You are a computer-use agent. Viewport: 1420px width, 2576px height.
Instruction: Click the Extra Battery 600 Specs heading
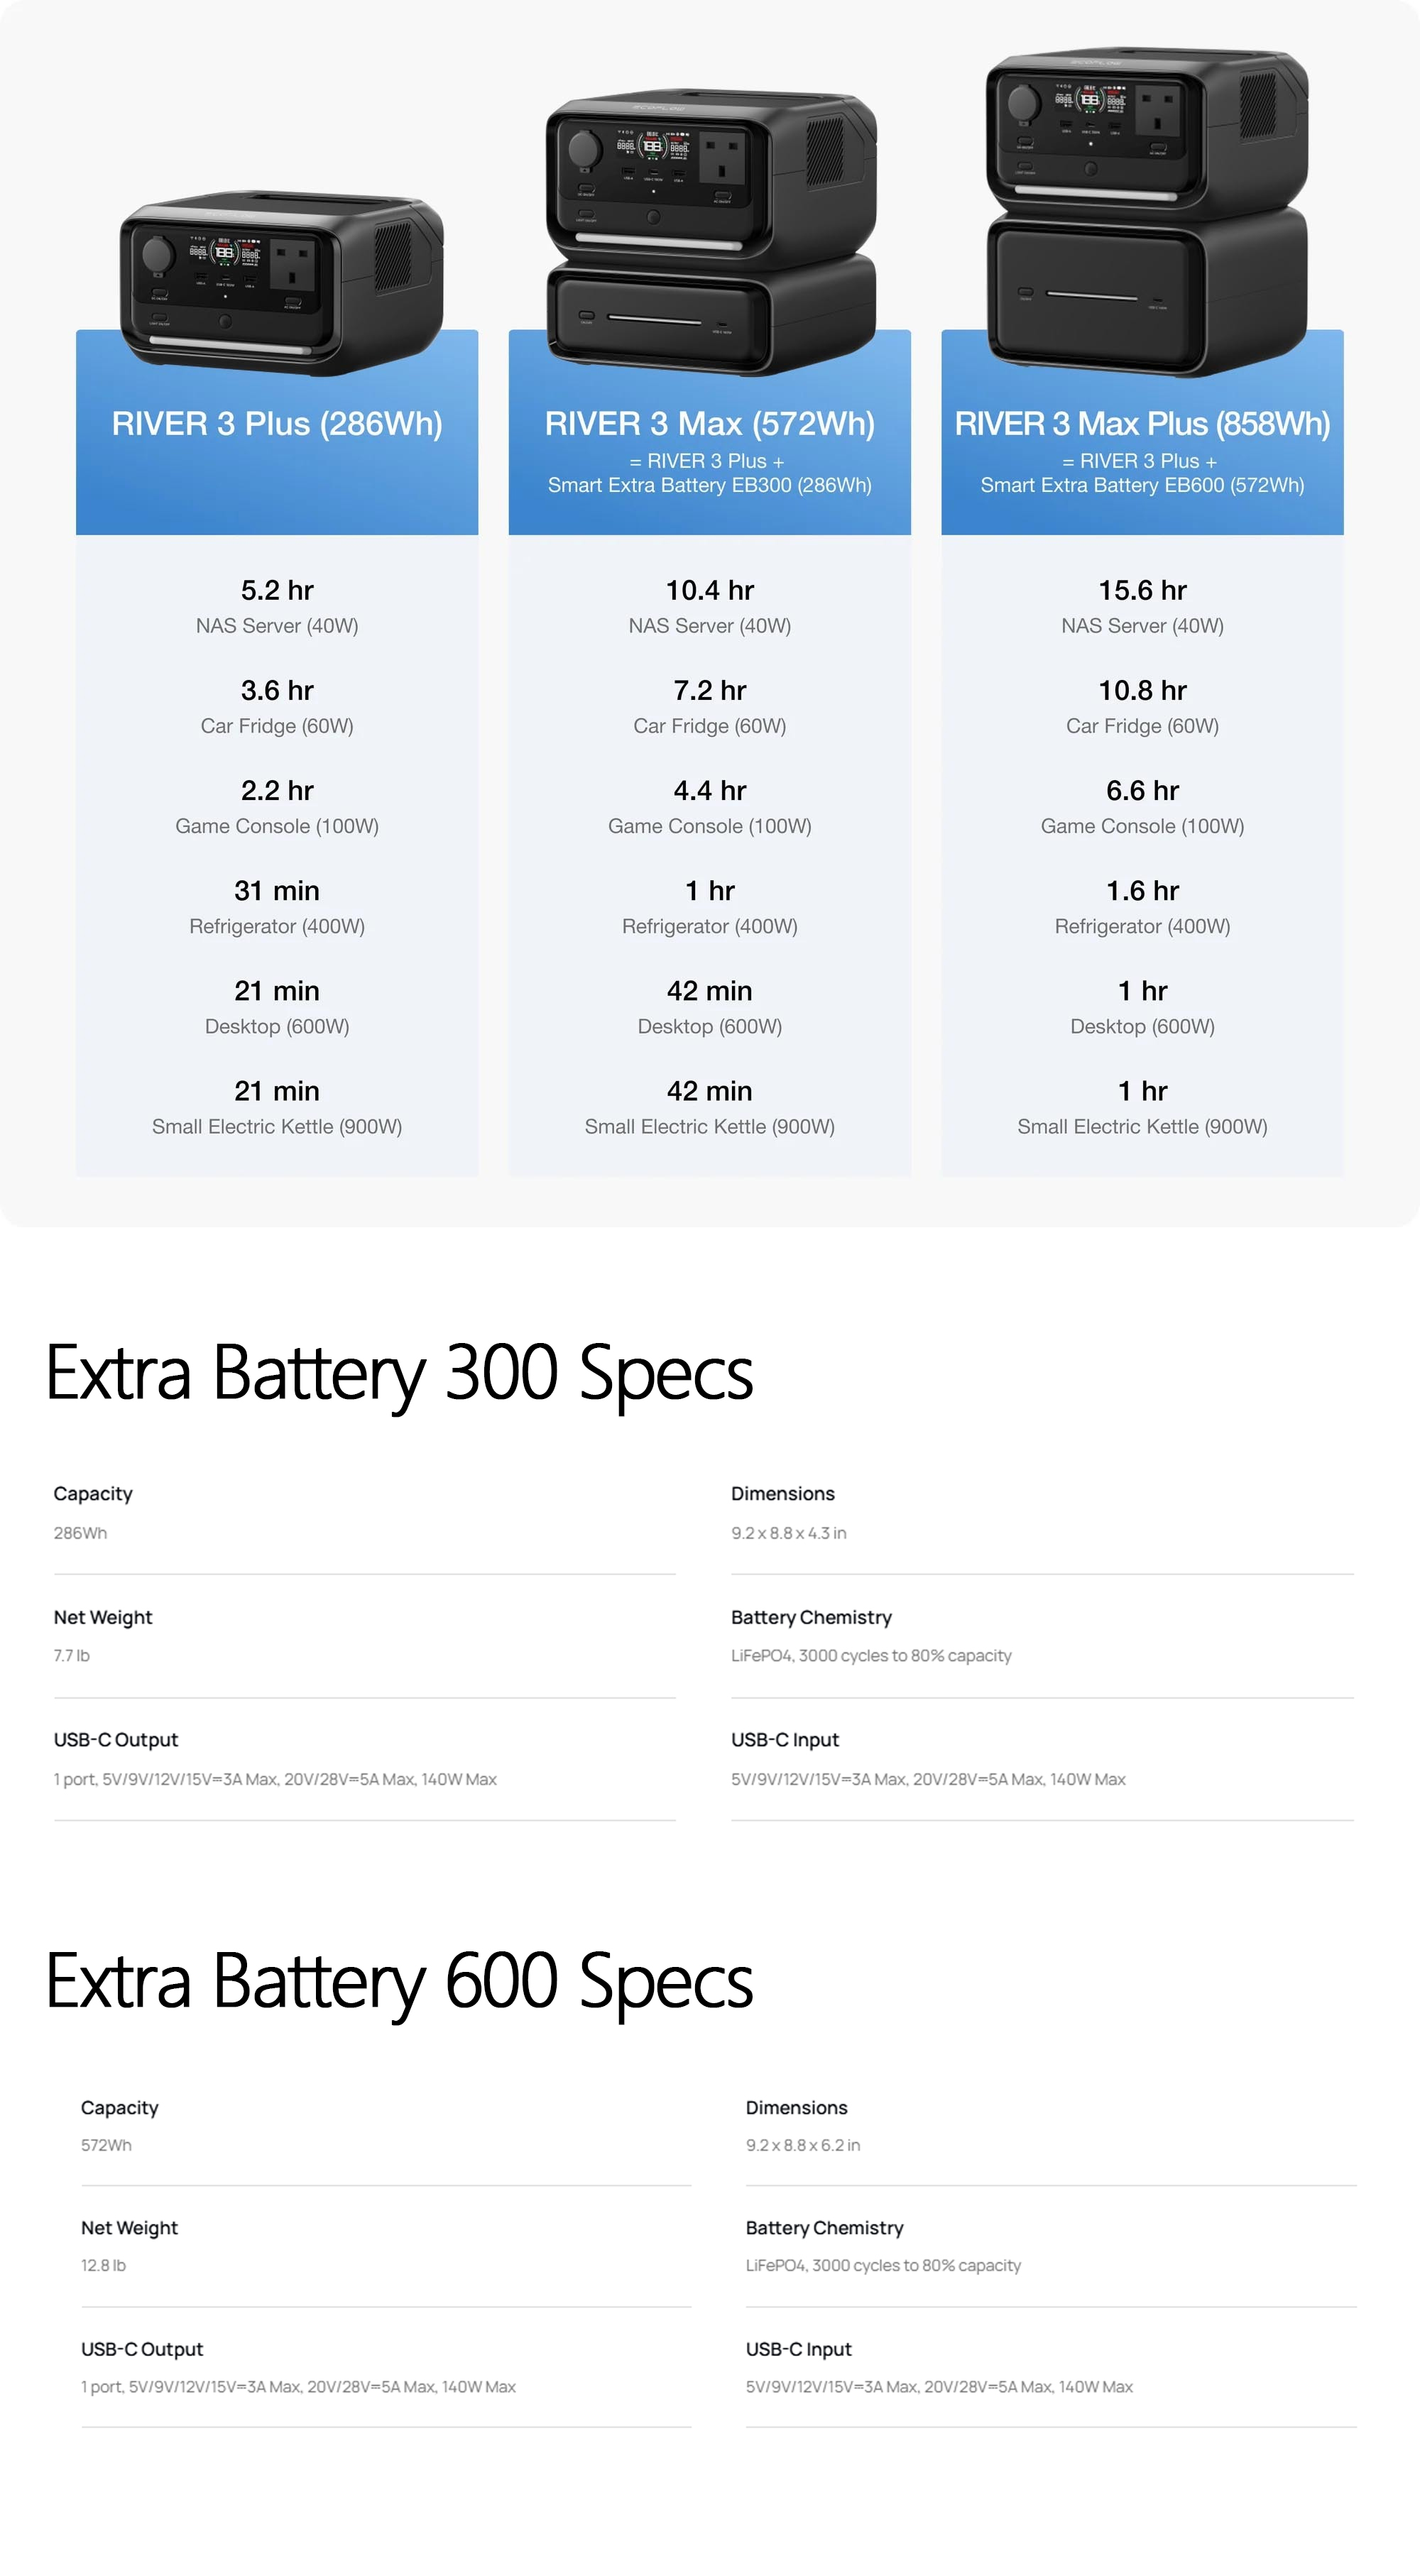(399, 1982)
